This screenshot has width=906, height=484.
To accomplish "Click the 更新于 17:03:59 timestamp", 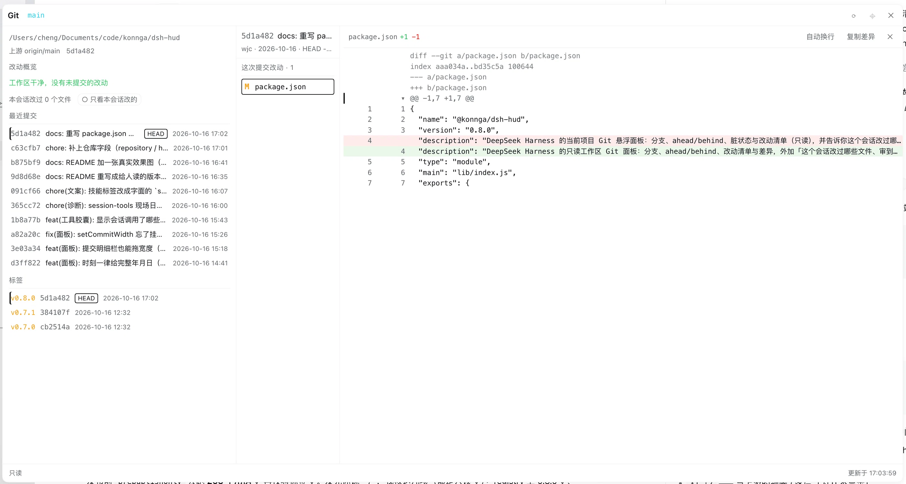I will click(x=872, y=473).
